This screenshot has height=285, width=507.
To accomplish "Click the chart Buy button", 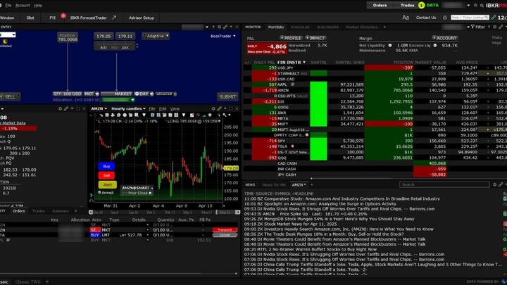I will pyautogui.click(x=106, y=166).
